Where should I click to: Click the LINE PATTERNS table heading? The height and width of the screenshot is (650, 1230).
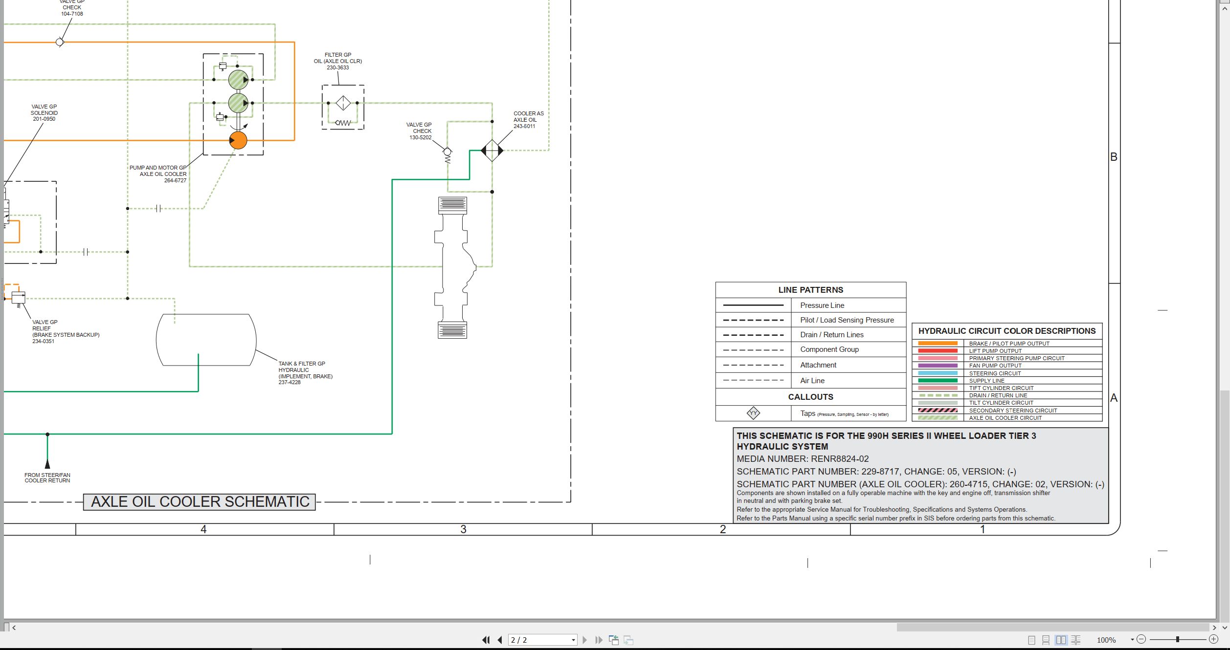[810, 290]
